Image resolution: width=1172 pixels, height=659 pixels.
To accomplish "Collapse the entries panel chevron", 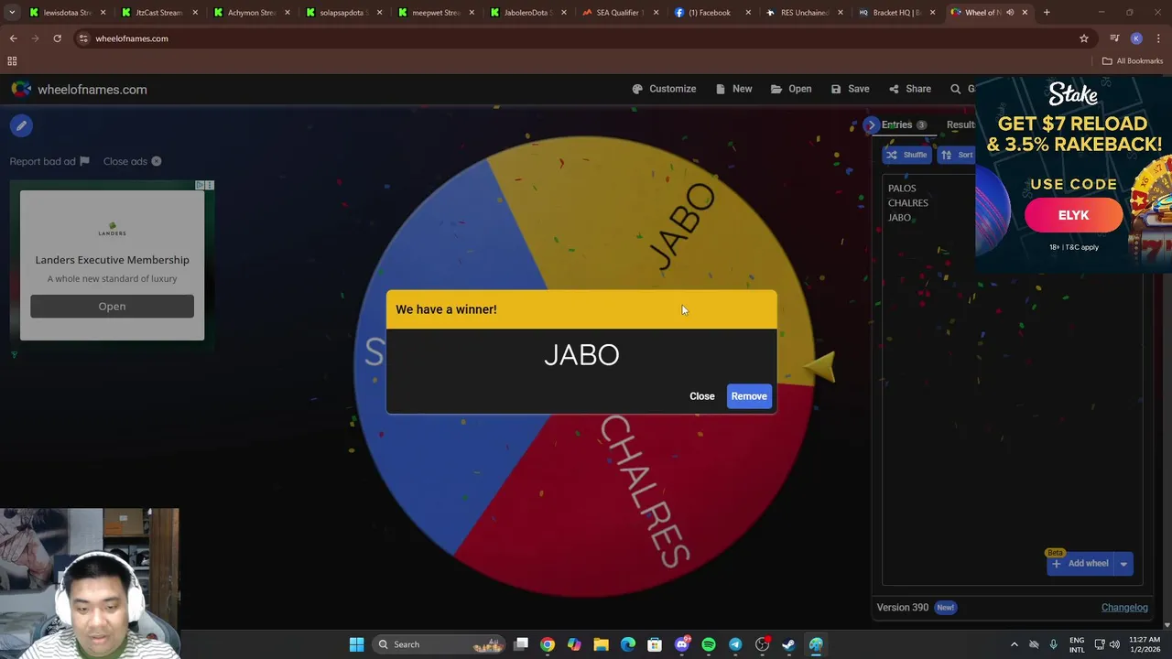I will point(871,125).
